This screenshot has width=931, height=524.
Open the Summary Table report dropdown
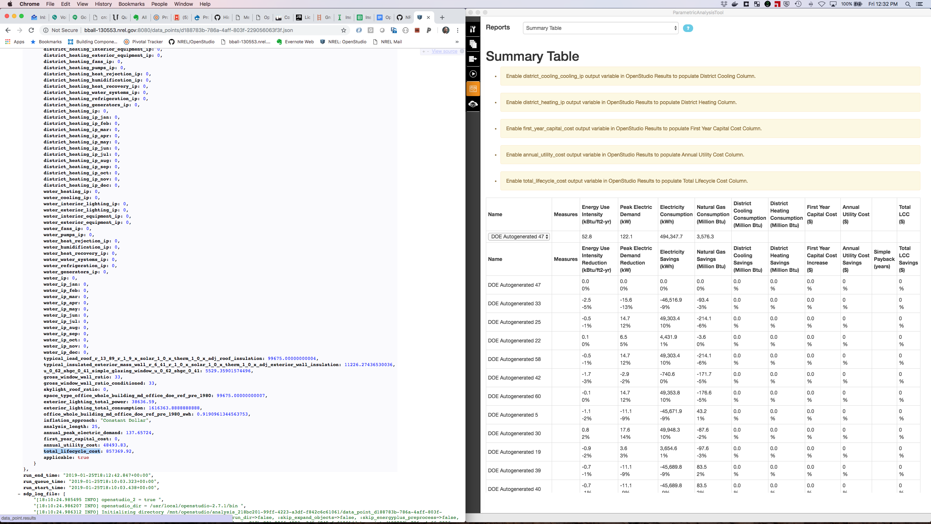pos(600,28)
